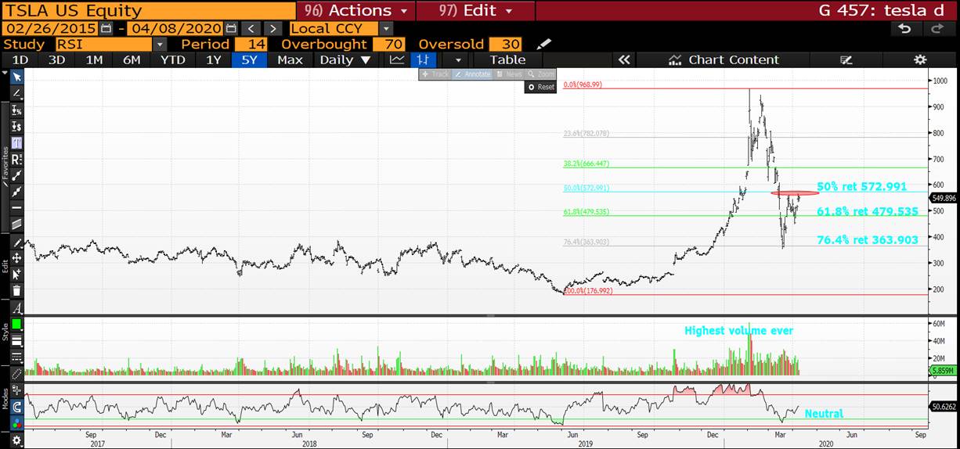The image size is (960, 449).
Task: Open the green color swatch in Style section
Action: [17, 325]
